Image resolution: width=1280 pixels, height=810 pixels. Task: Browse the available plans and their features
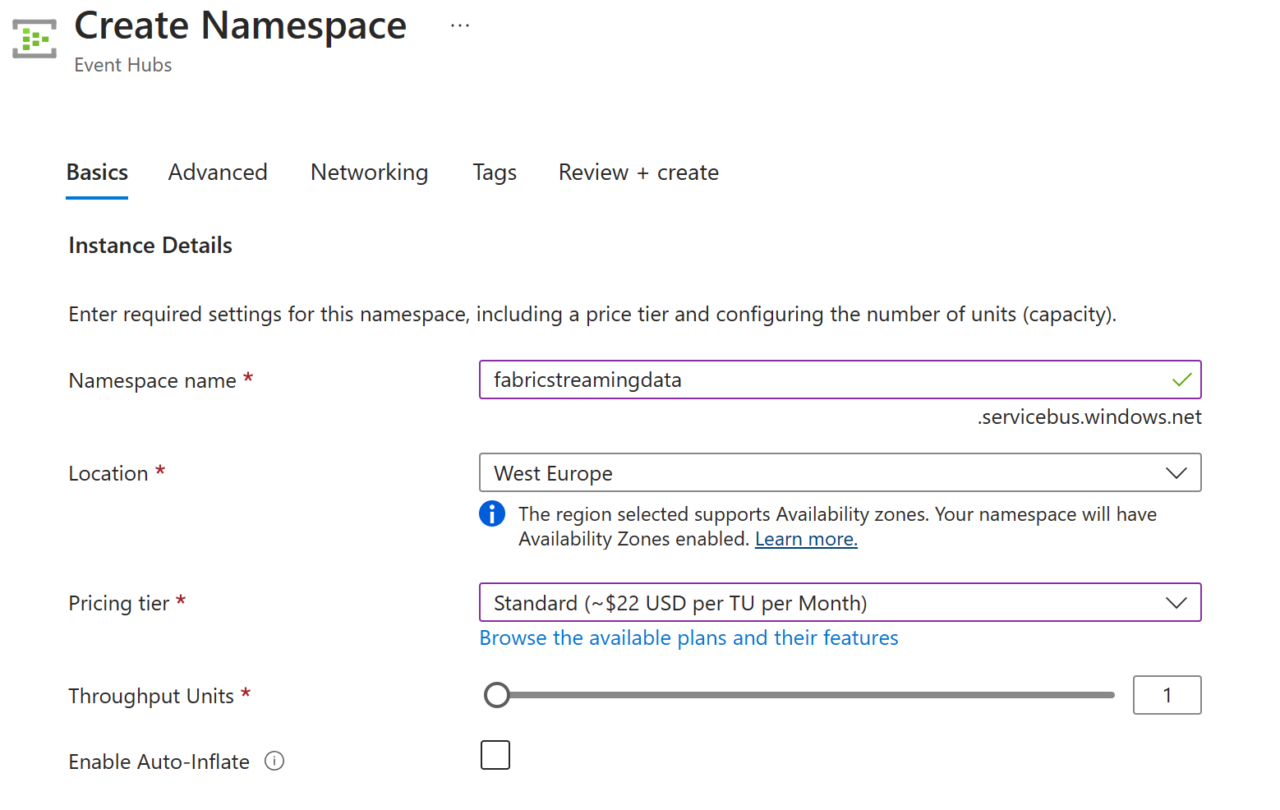[688, 638]
